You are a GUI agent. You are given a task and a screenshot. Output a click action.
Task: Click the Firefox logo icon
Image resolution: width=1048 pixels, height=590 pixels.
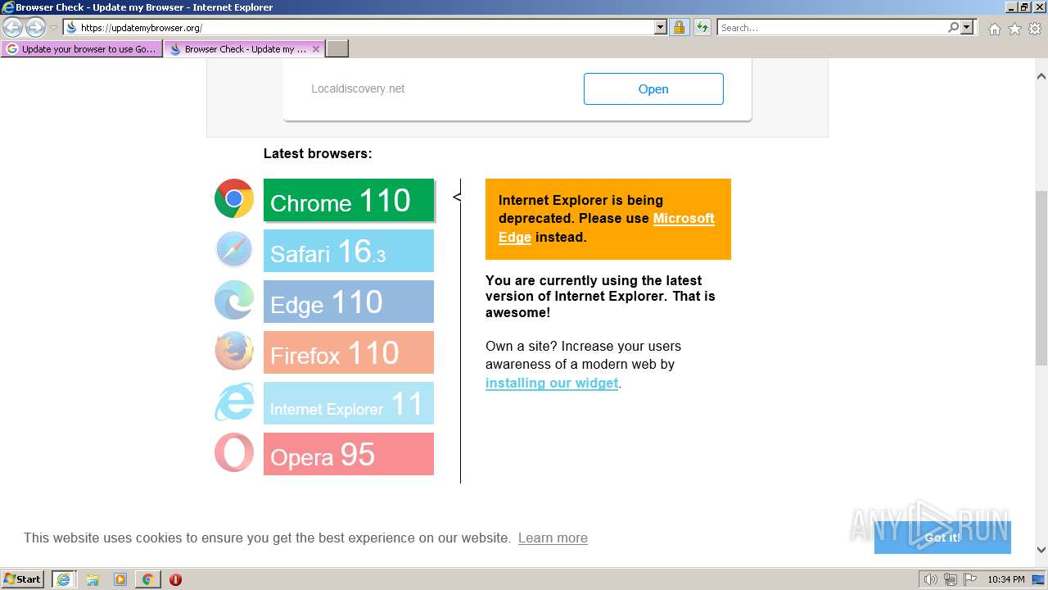[234, 351]
